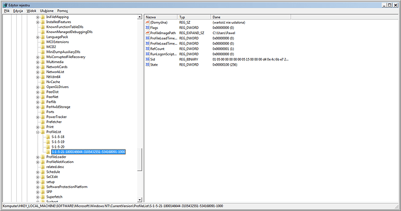Image resolution: width=401 pixels, height=211 pixels.
Task: Select the setup tree key
Action: [x=51, y=182]
